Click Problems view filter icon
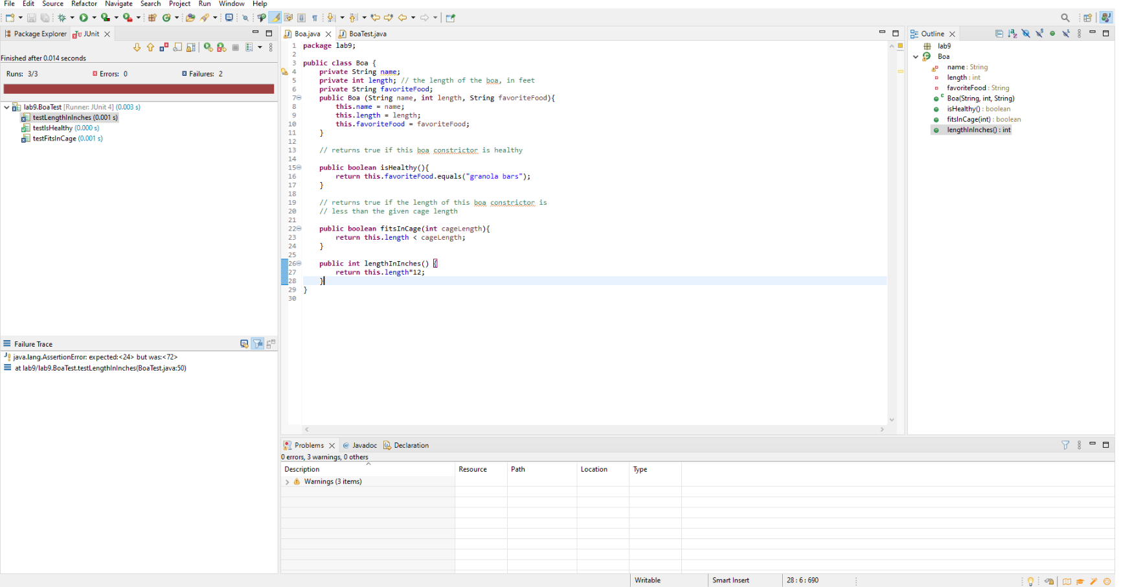Viewport: 1121px width, 587px height. click(x=1065, y=445)
